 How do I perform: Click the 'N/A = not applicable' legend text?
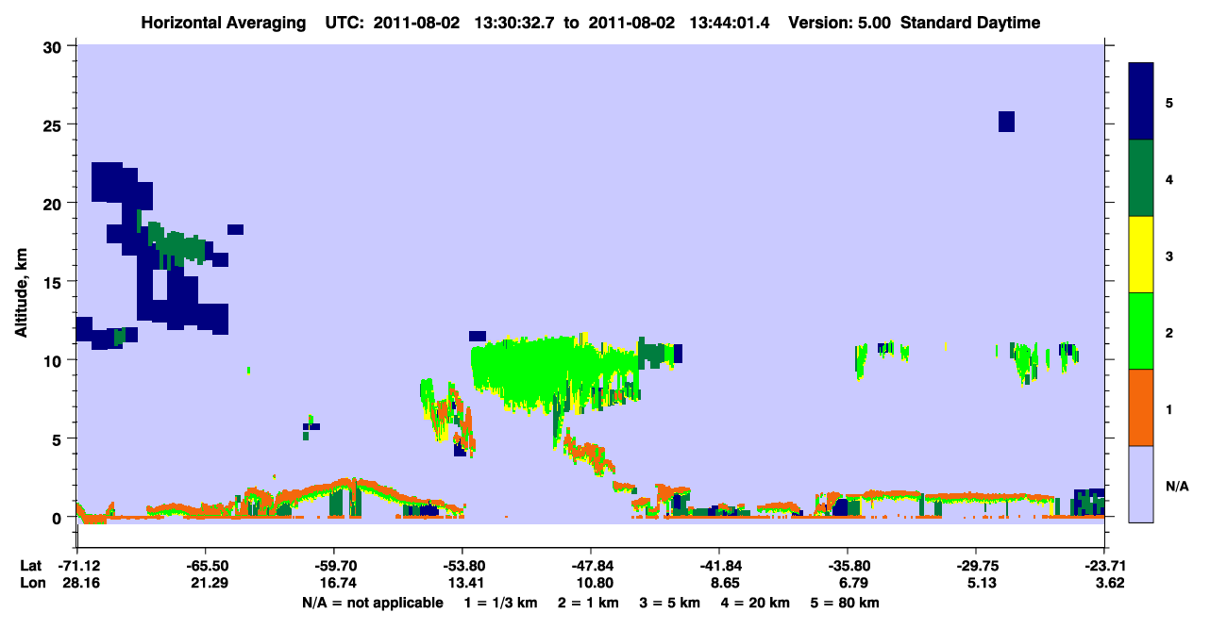372,603
